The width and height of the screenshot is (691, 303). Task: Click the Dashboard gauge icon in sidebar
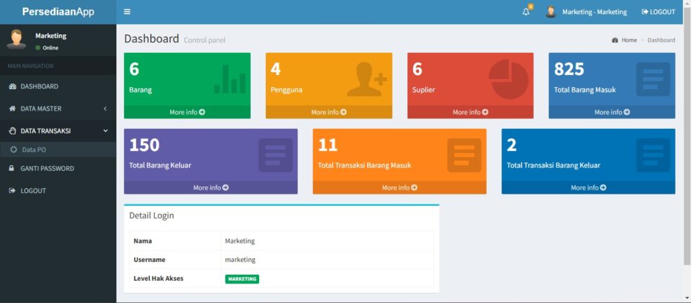[x=12, y=86]
